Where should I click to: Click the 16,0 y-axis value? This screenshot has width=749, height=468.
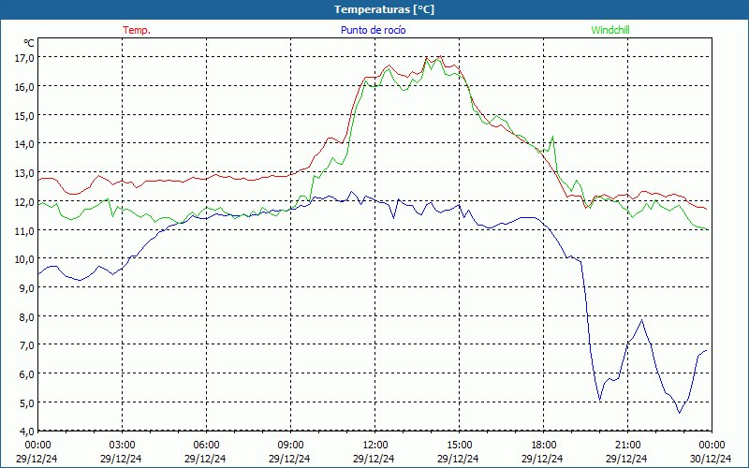(25, 87)
